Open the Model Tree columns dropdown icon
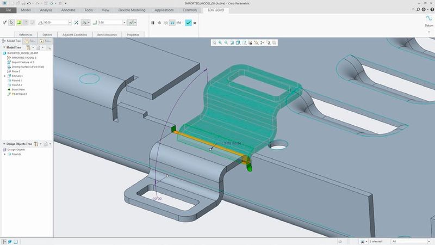435x245 pixels. 39,47
